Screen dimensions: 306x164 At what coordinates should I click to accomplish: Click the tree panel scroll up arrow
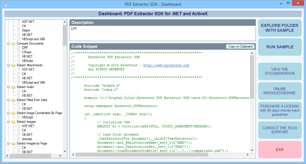(x=65, y=22)
